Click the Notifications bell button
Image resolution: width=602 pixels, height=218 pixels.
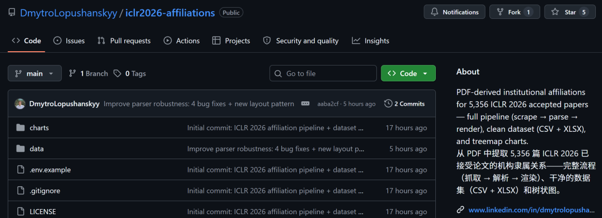(455, 12)
